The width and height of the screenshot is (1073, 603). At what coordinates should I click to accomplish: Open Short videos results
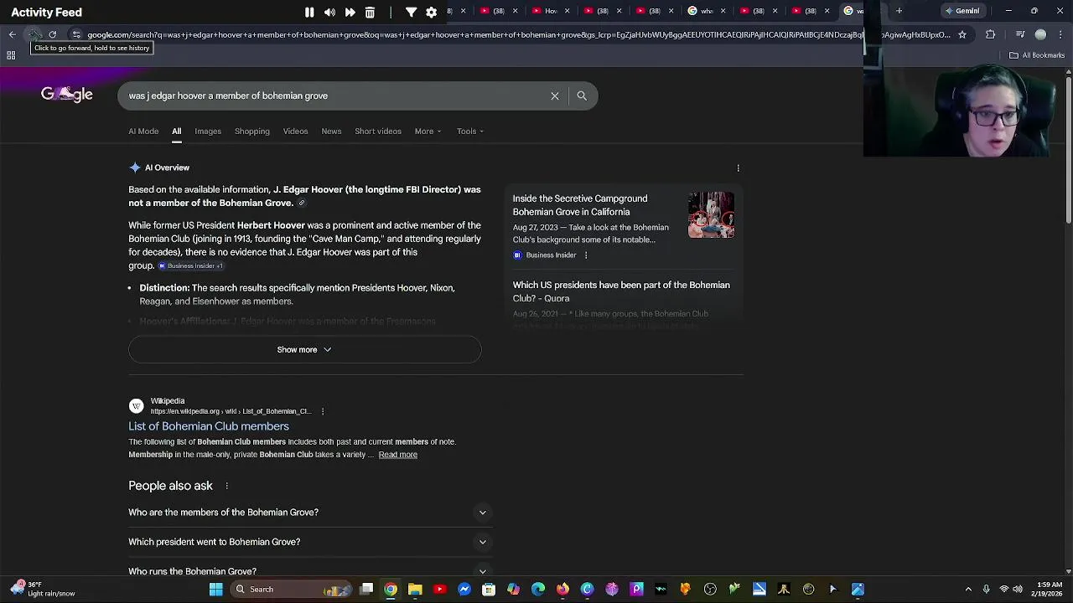(378, 131)
